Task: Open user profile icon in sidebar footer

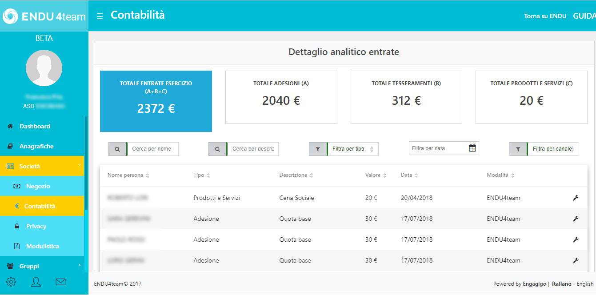Action: (36, 282)
